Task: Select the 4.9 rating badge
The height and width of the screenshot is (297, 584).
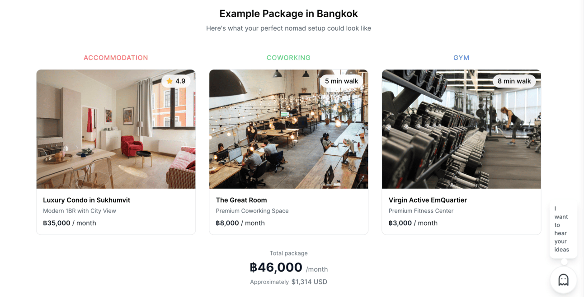Action: click(176, 81)
